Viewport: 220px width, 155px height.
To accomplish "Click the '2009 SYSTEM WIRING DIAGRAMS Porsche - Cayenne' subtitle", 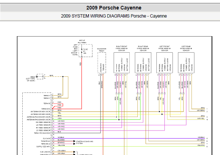I will [x=114, y=16].
